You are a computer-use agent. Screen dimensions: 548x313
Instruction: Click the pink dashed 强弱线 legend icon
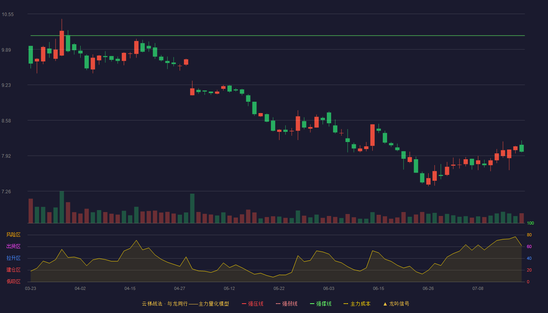coord(278,304)
